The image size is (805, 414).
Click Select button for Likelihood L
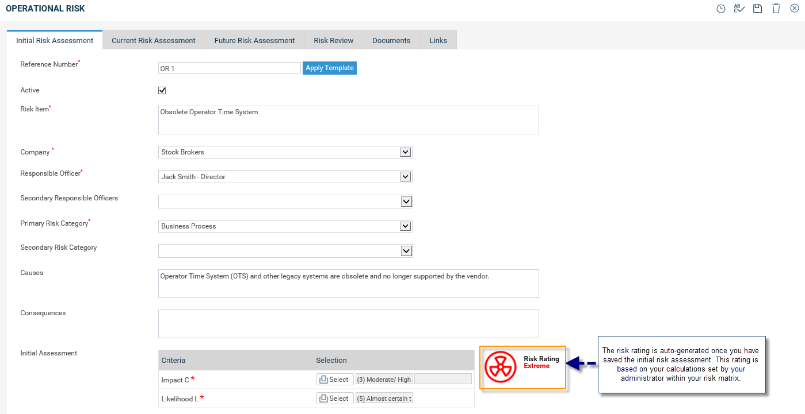click(x=334, y=398)
